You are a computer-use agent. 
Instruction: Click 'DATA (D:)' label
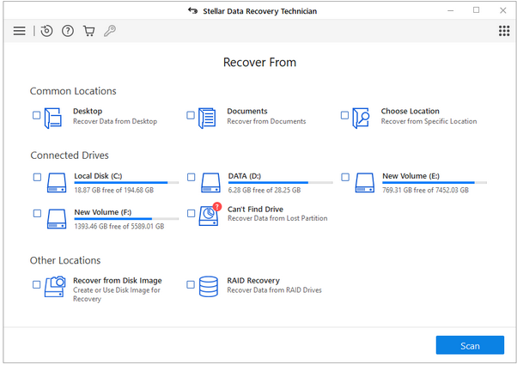pos(245,176)
